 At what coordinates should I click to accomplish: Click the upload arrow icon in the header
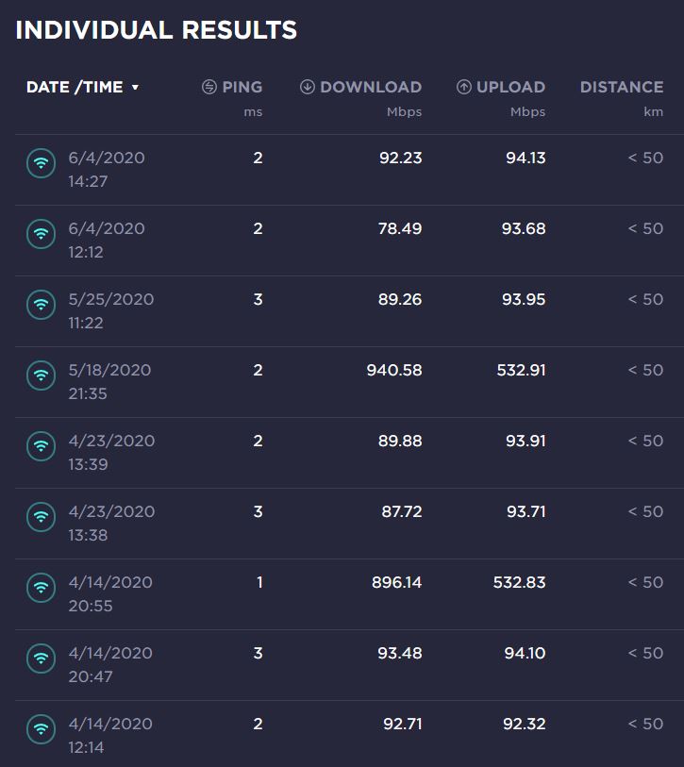tap(464, 87)
